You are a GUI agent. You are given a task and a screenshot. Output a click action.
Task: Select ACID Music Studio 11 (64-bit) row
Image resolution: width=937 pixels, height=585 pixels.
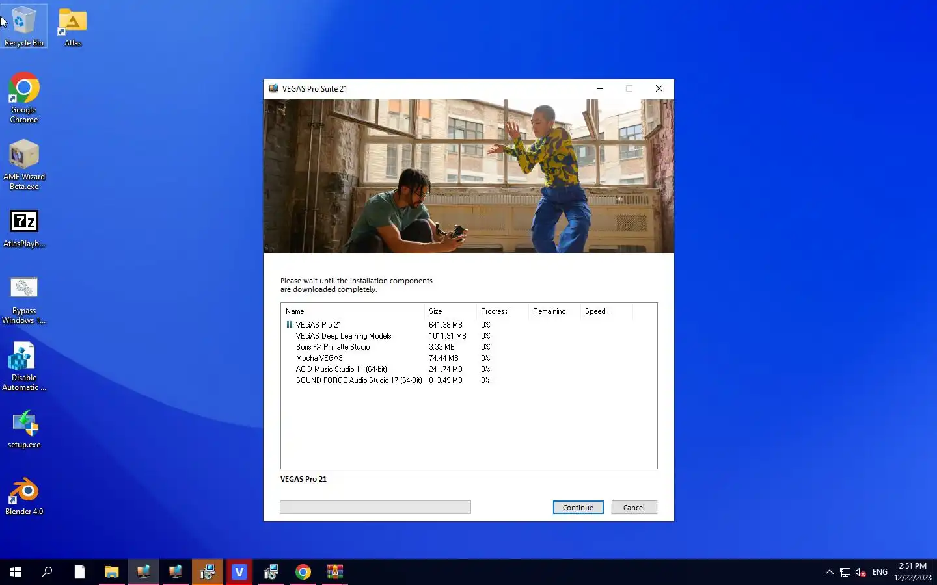[x=468, y=369]
